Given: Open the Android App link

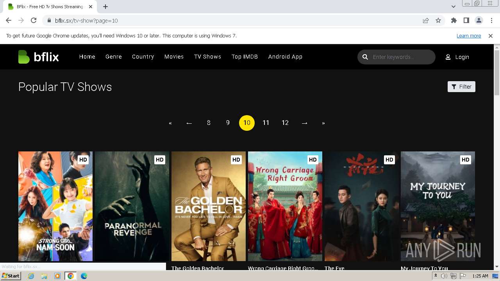Looking at the screenshot, I should click(x=285, y=57).
